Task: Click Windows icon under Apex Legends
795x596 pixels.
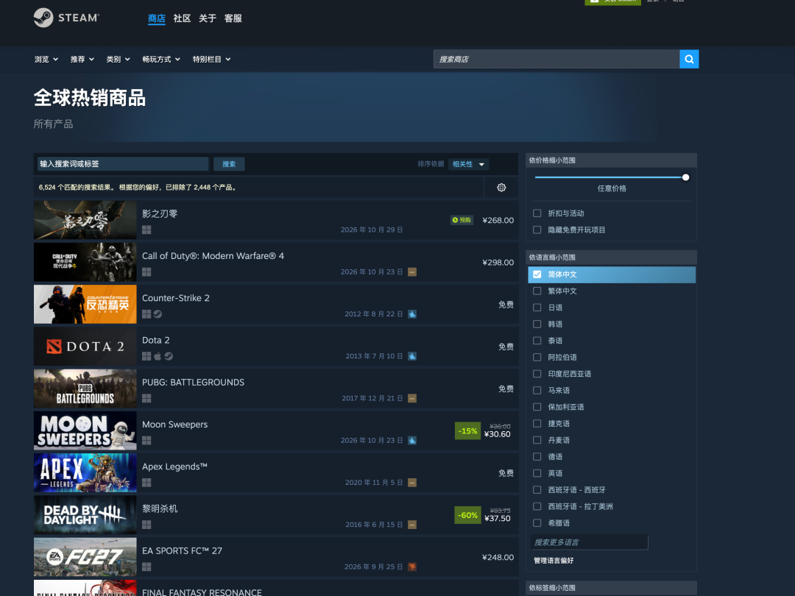Action: point(146,482)
